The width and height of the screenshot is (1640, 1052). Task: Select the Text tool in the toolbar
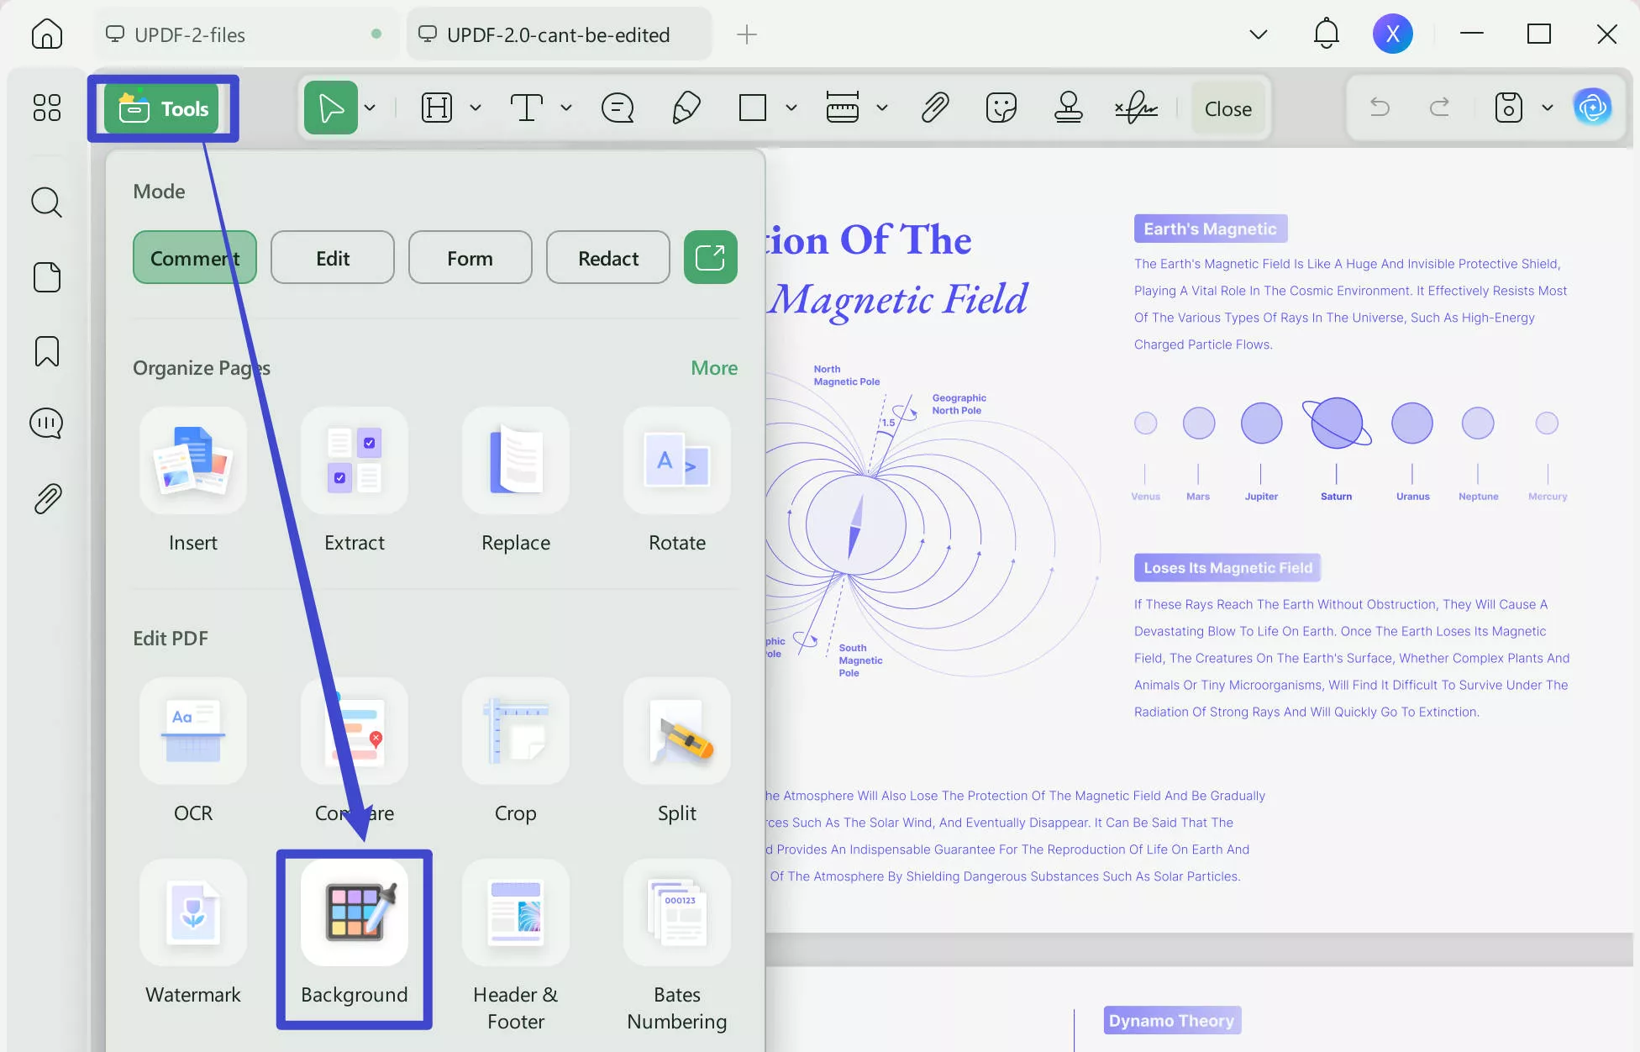pyautogui.click(x=528, y=108)
